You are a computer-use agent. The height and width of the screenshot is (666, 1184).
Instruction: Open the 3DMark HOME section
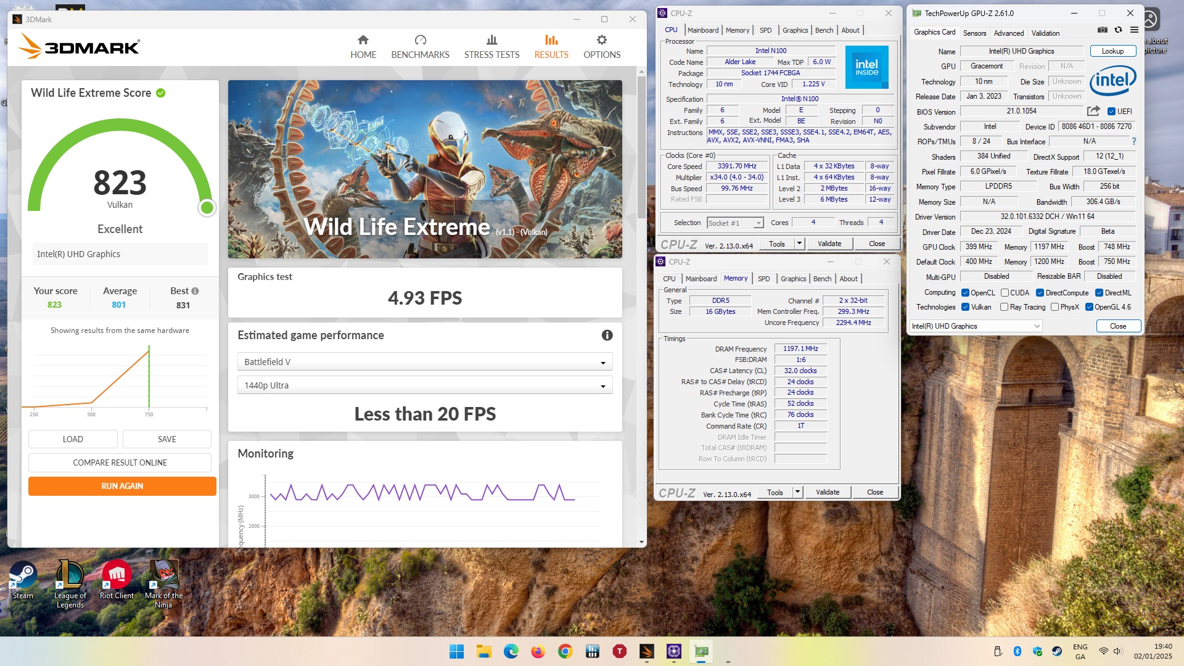coord(363,47)
